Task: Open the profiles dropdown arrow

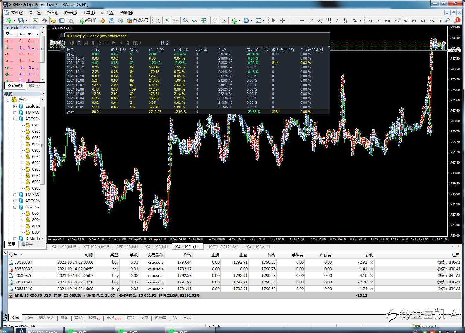Action: (26, 20)
